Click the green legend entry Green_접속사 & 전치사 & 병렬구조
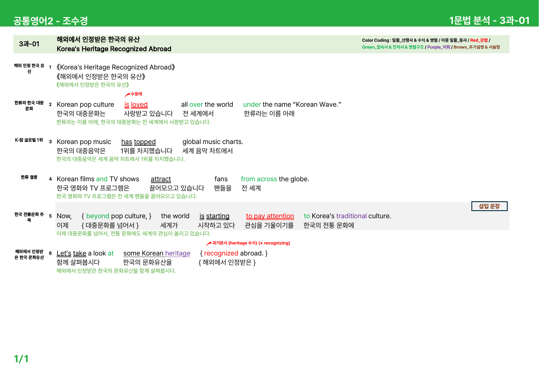539x381 pixels. tap(393, 47)
